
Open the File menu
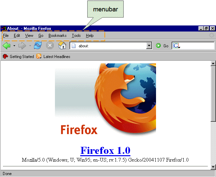tap(6, 36)
